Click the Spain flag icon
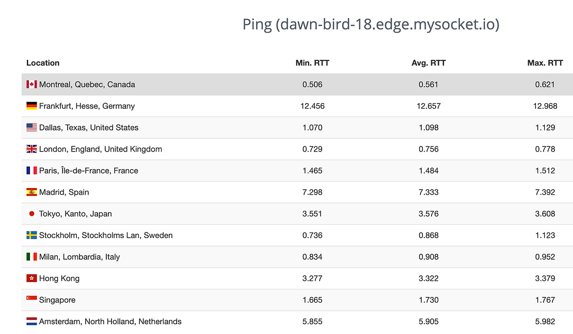The height and width of the screenshot is (334, 573). tap(31, 192)
